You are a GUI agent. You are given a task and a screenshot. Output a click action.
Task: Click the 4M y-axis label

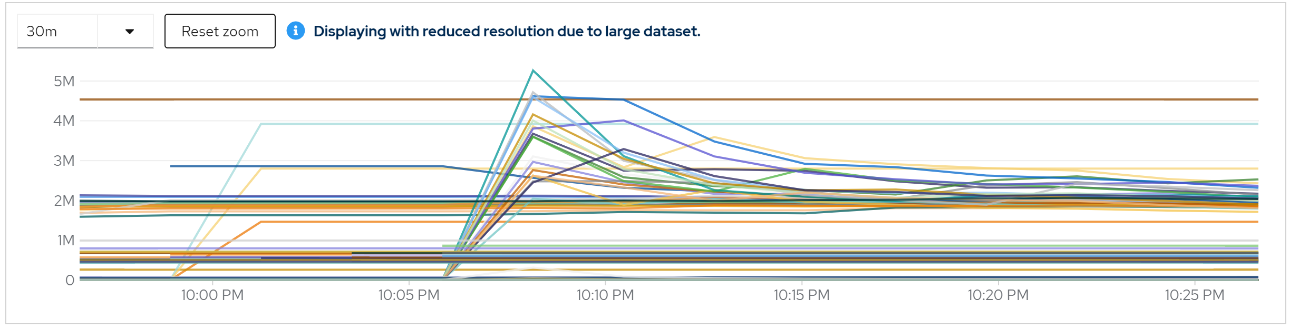coord(64,121)
